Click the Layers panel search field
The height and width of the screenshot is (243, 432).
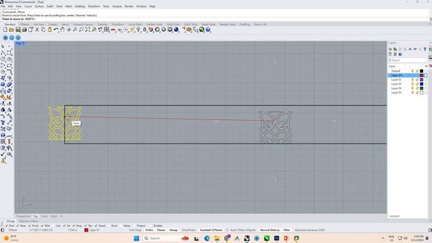coord(408,60)
